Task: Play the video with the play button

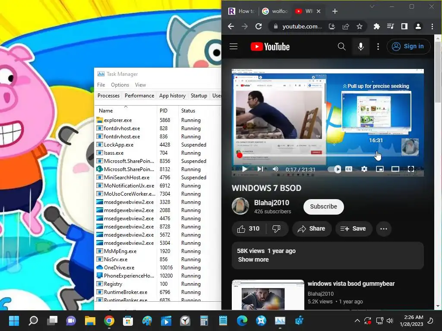Action: [x=244, y=169]
